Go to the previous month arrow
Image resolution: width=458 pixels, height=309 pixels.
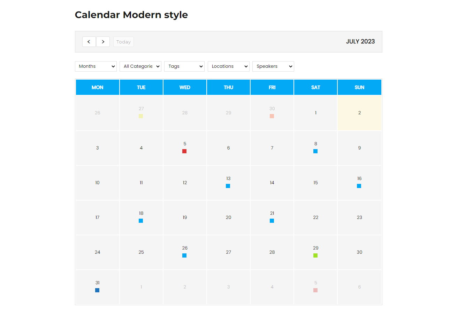[x=89, y=42]
